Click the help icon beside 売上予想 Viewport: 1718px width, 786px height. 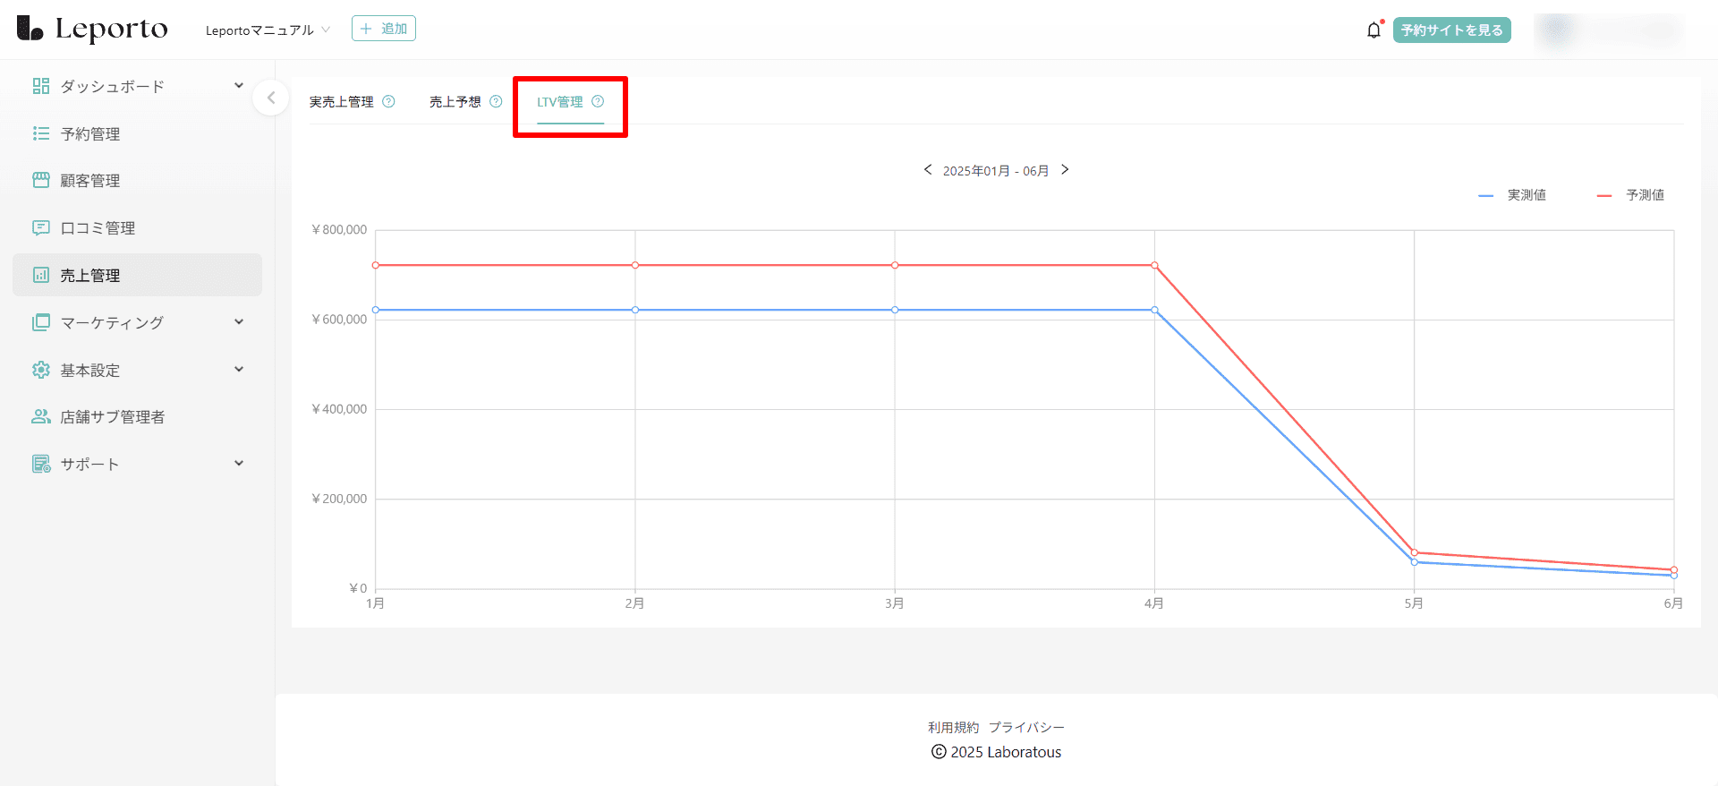(x=496, y=101)
